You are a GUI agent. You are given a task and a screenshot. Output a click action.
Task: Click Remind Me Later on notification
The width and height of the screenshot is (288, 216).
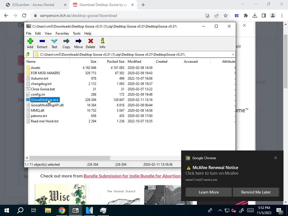pyautogui.click(x=256, y=192)
